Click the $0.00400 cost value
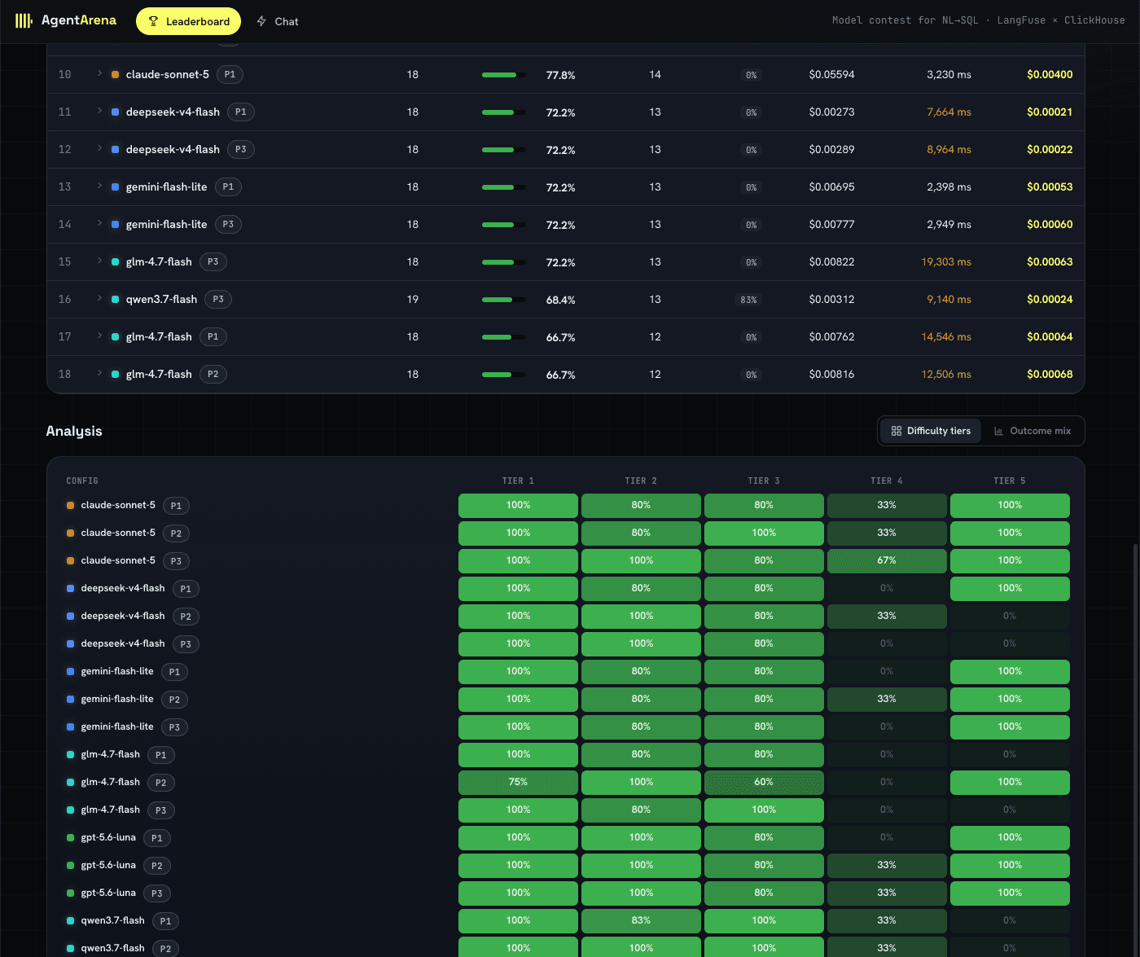 (1050, 75)
